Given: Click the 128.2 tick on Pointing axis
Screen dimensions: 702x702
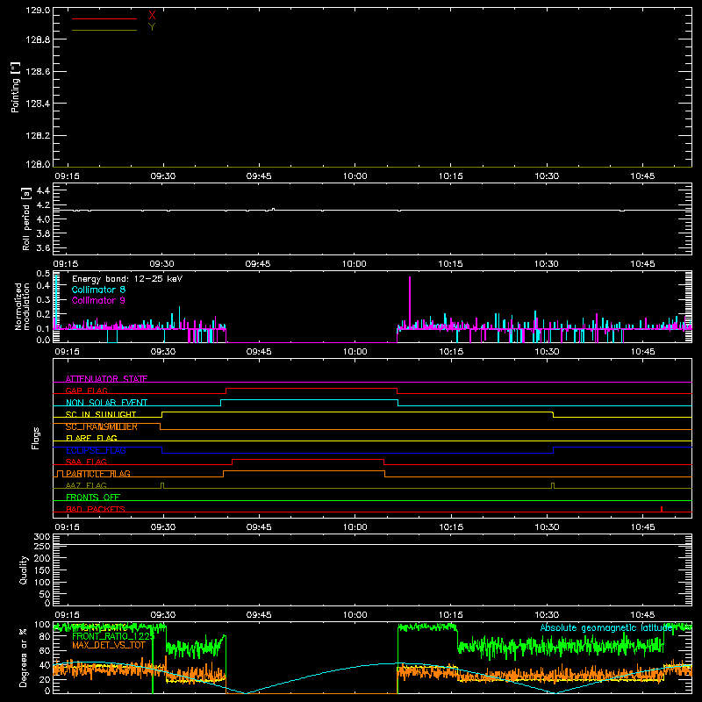Looking at the screenshot, I should [x=38, y=136].
